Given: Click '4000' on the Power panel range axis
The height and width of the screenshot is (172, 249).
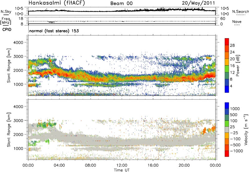Looking at the screenshot, I should pyautogui.click(x=18, y=43).
